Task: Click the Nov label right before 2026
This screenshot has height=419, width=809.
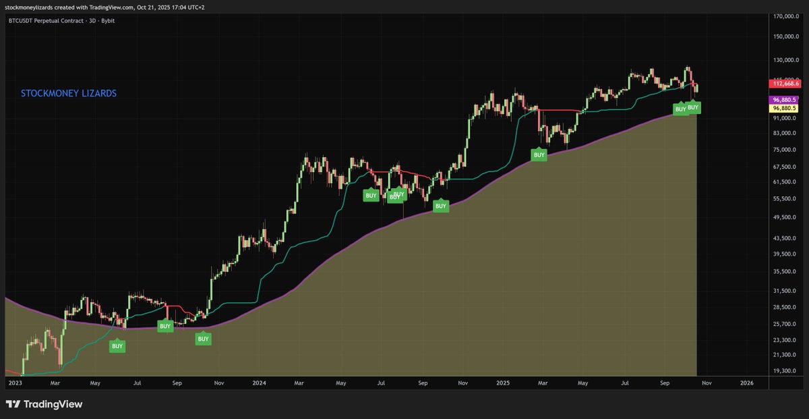Action: click(707, 383)
